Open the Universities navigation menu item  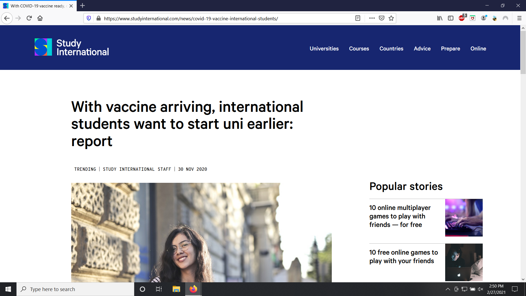pos(324,49)
